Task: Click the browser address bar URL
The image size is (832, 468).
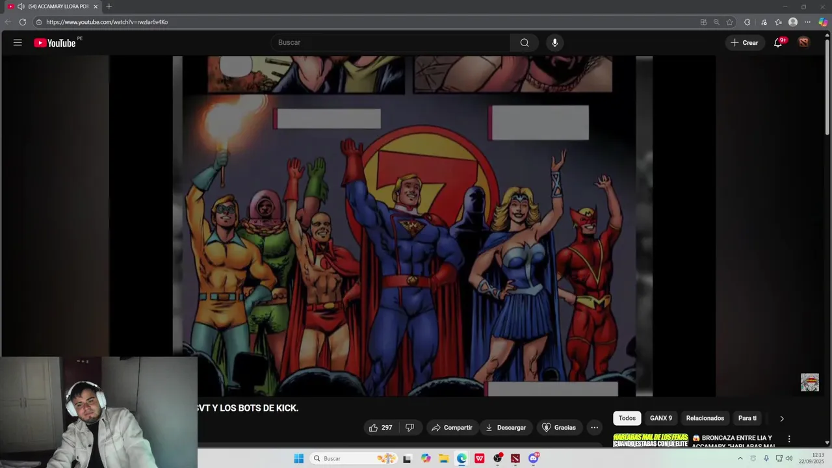Action: coord(107,22)
